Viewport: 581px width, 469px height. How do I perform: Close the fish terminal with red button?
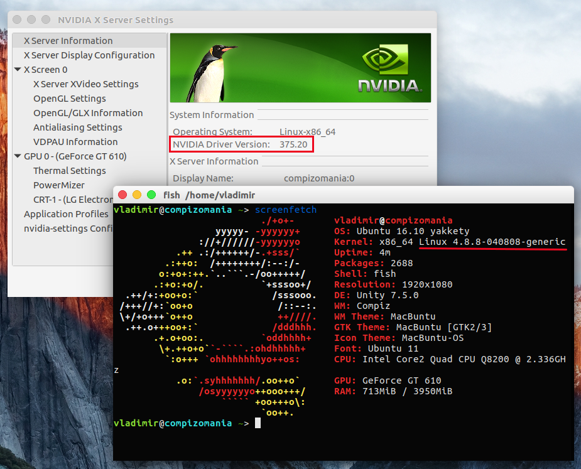(x=122, y=195)
